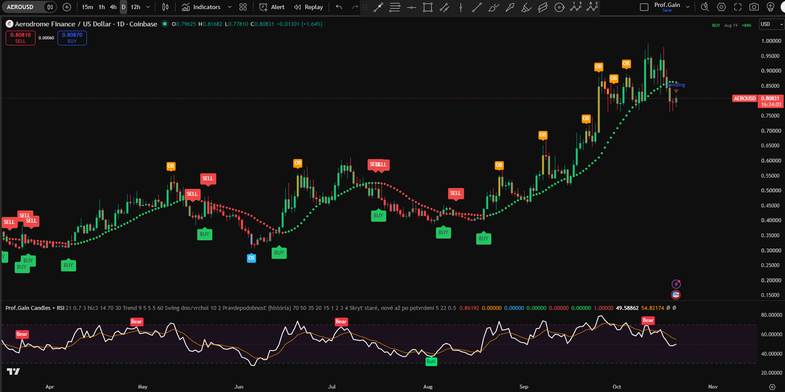Viewport: 785px width, 392px height.
Task: Switch to the 1h timeframe
Action: click(x=101, y=7)
